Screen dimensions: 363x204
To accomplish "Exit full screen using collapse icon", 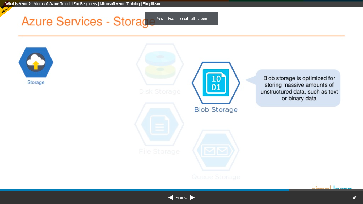I will coord(355,198).
